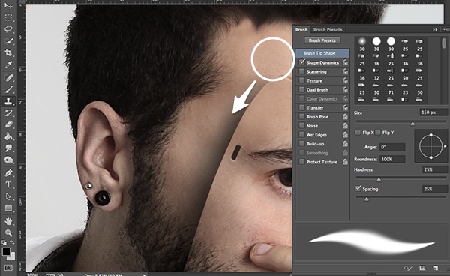The height and width of the screenshot is (276, 450).
Task: Enable the Build-up checkbox
Action: (302, 143)
